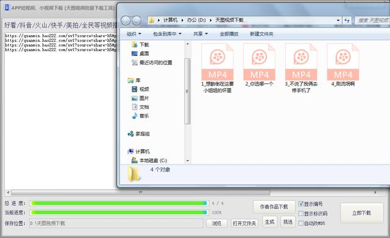
Task: Click the 生成 button
Action: pos(269,222)
